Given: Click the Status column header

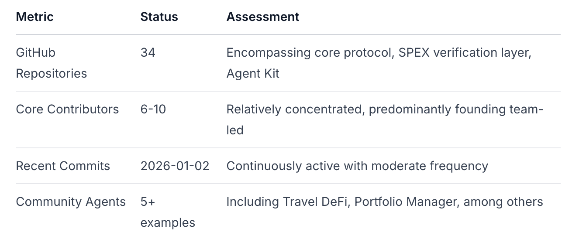Looking at the screenshot, I should click(x=159, y=17).
